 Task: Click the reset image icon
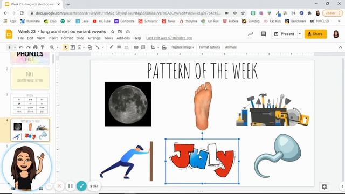164,47
